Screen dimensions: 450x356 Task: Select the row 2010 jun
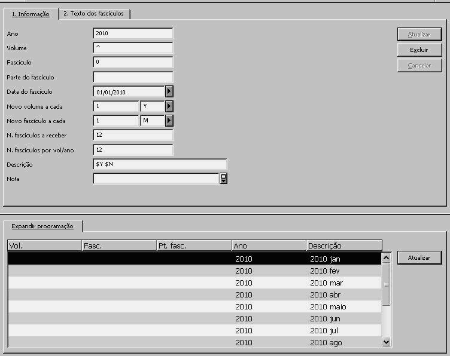194,318
